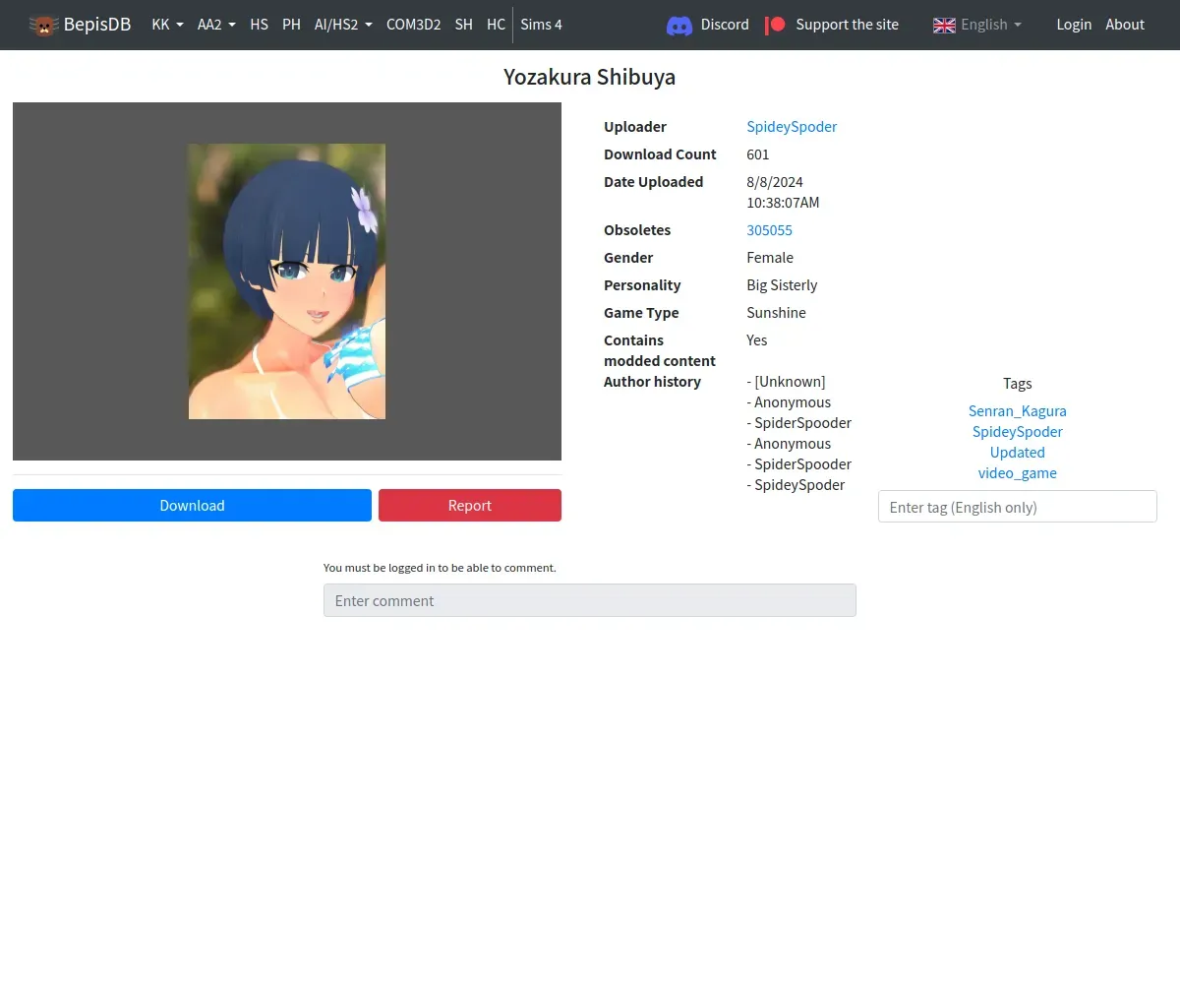
Task: Click the red Report button
Action: click(x=470, y=505)
